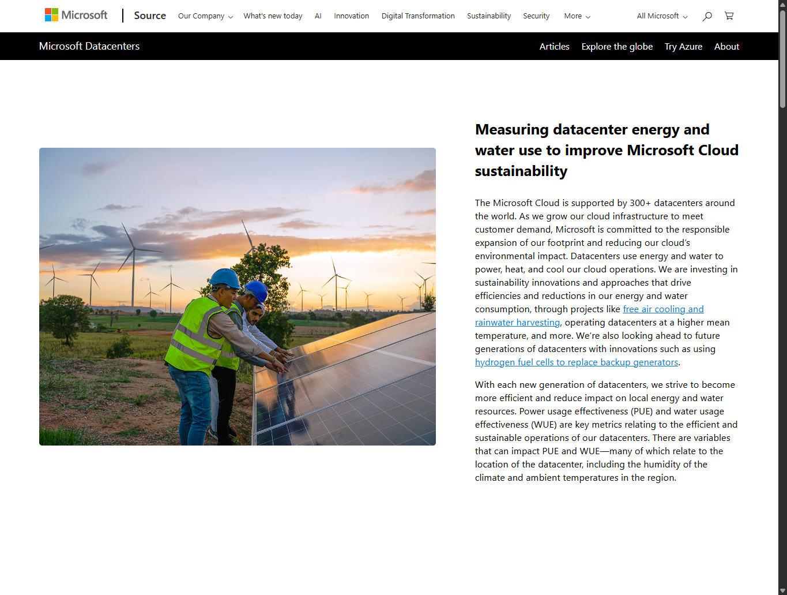Image resolution: width=787 pixels, height=595 pixels.
Task: Select Explore the globe
Action: tap(617, 47)
